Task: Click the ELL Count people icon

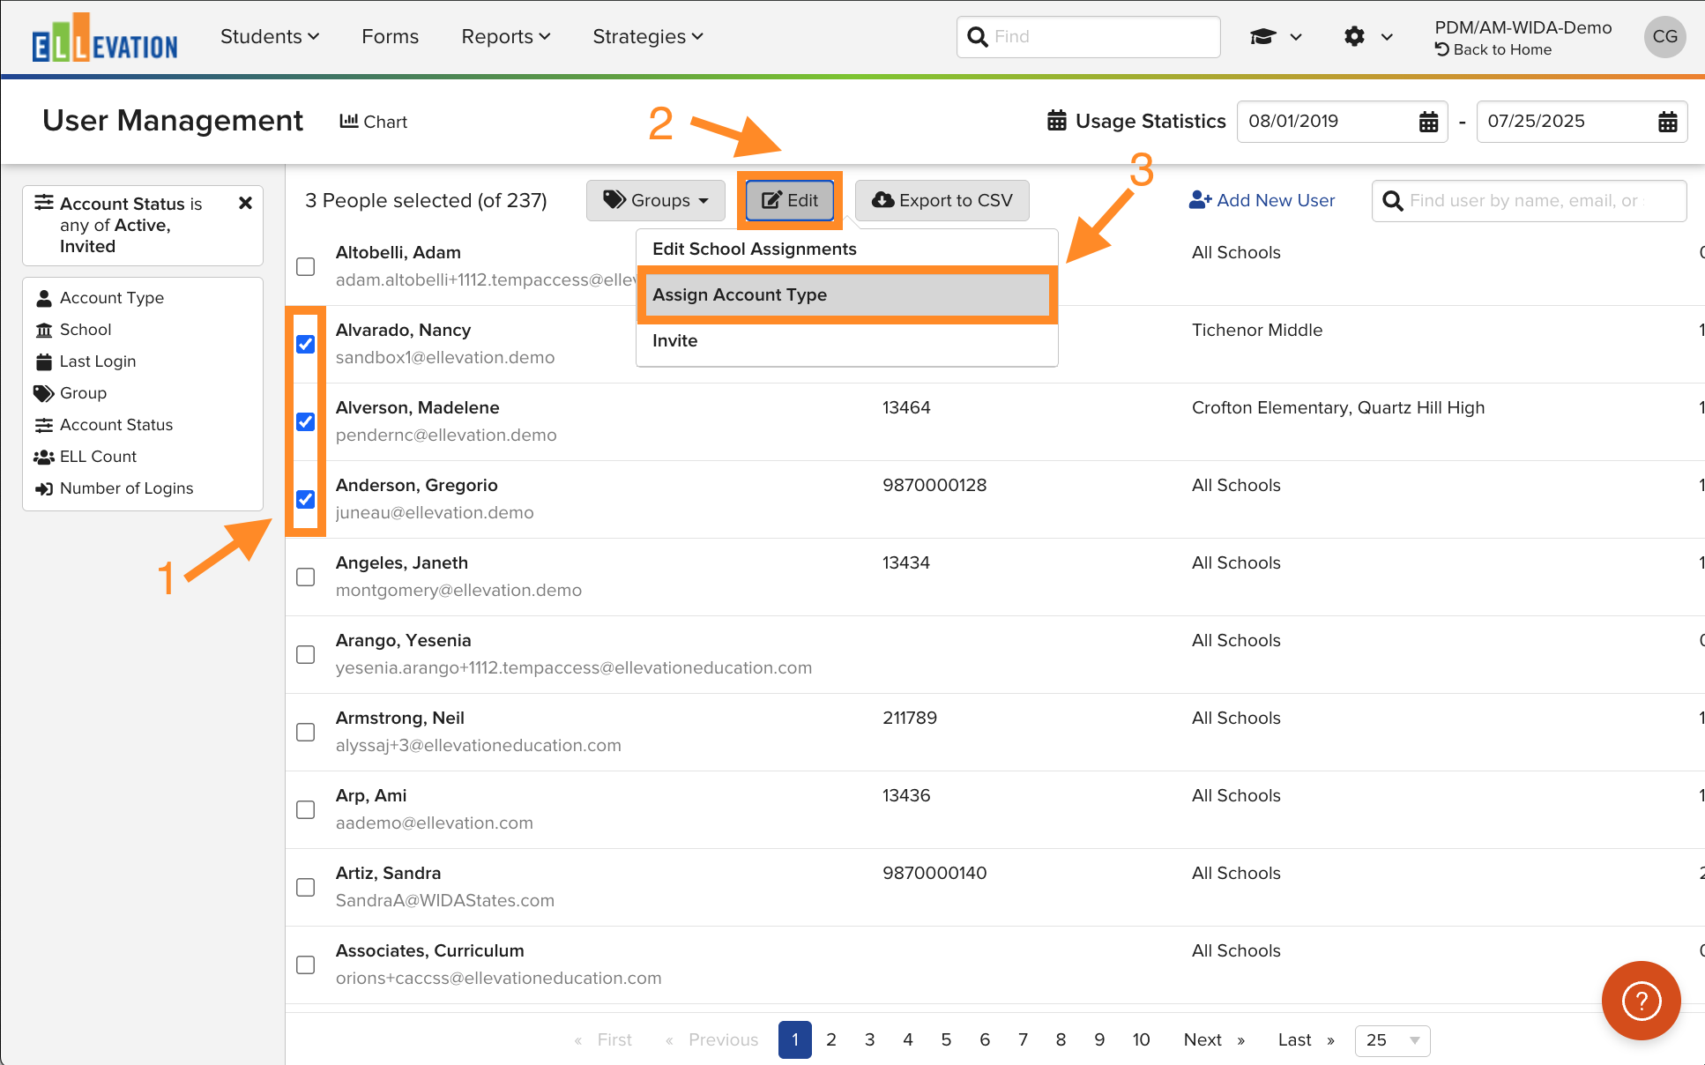Action: 44,457
